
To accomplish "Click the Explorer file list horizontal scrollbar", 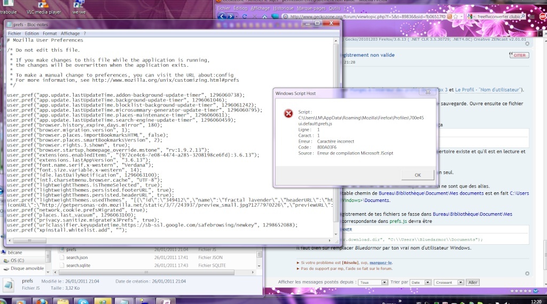I will point(146,272).
